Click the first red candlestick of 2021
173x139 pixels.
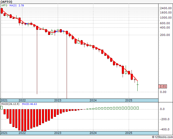2,11
